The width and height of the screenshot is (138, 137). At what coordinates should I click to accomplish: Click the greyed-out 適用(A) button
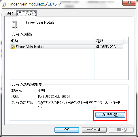point(121,130)
